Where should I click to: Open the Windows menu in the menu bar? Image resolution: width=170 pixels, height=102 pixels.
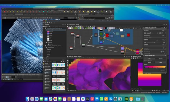pos(25,5)
